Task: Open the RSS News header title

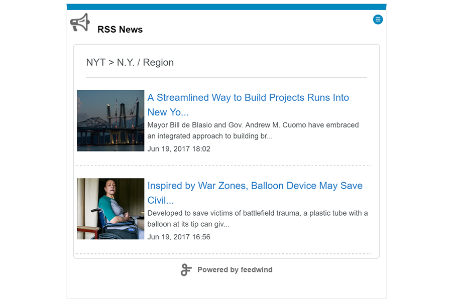Action: pos(120,30)
